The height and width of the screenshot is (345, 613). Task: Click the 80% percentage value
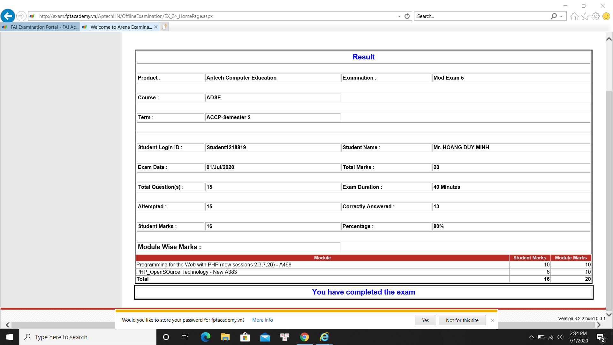[438, 226]
